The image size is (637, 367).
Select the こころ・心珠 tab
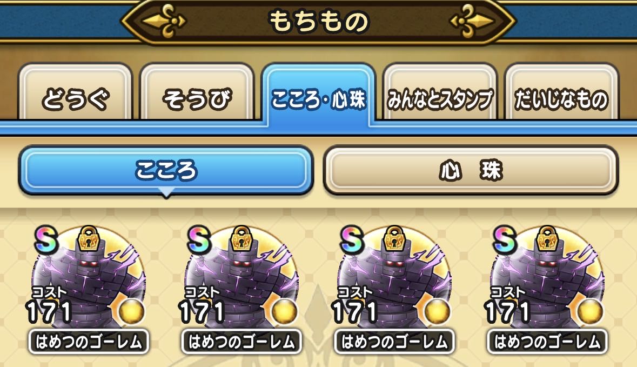(319, 94)
